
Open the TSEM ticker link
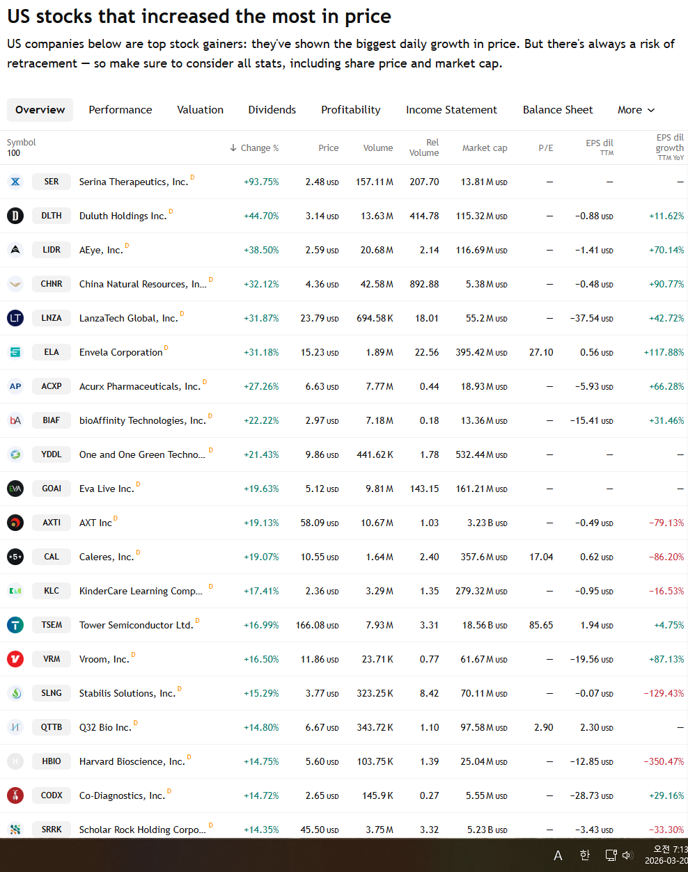pos(52,625)
